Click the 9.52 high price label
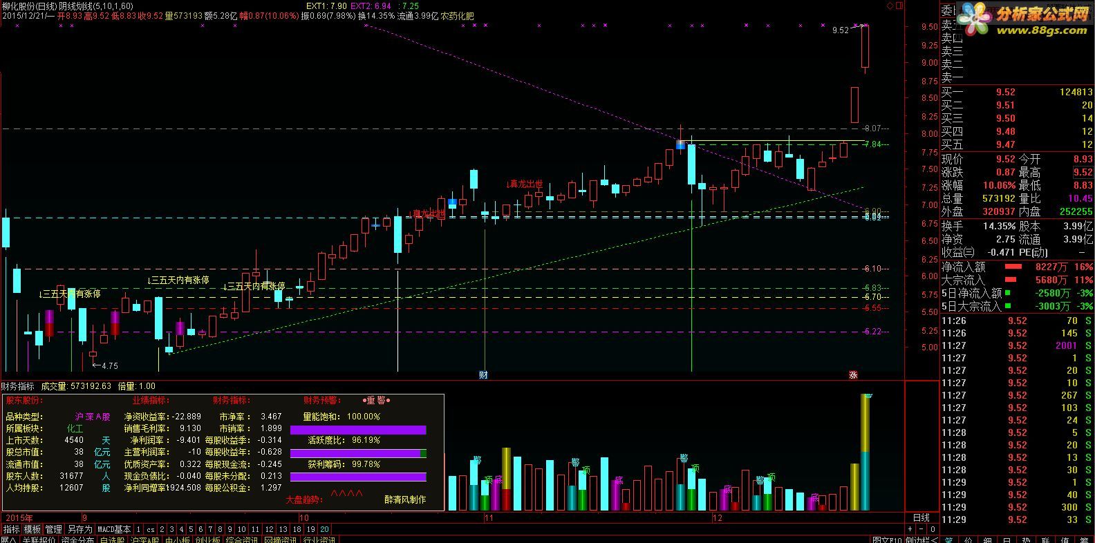This screenshot has height=543, width=1095. pyautogui.click(x=840, y=30)
